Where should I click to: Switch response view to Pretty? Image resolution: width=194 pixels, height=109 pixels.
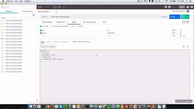43,47
